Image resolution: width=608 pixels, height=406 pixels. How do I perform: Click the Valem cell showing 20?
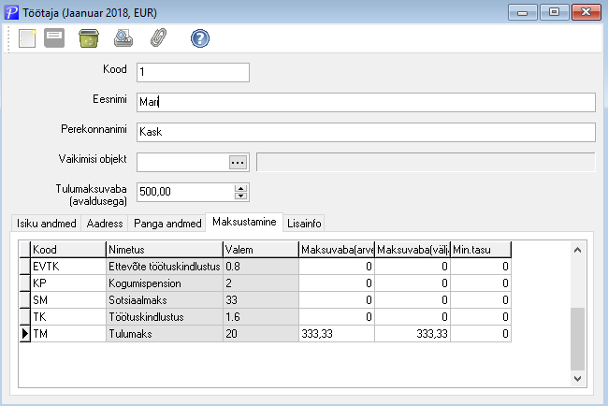(x=261, y=333)
